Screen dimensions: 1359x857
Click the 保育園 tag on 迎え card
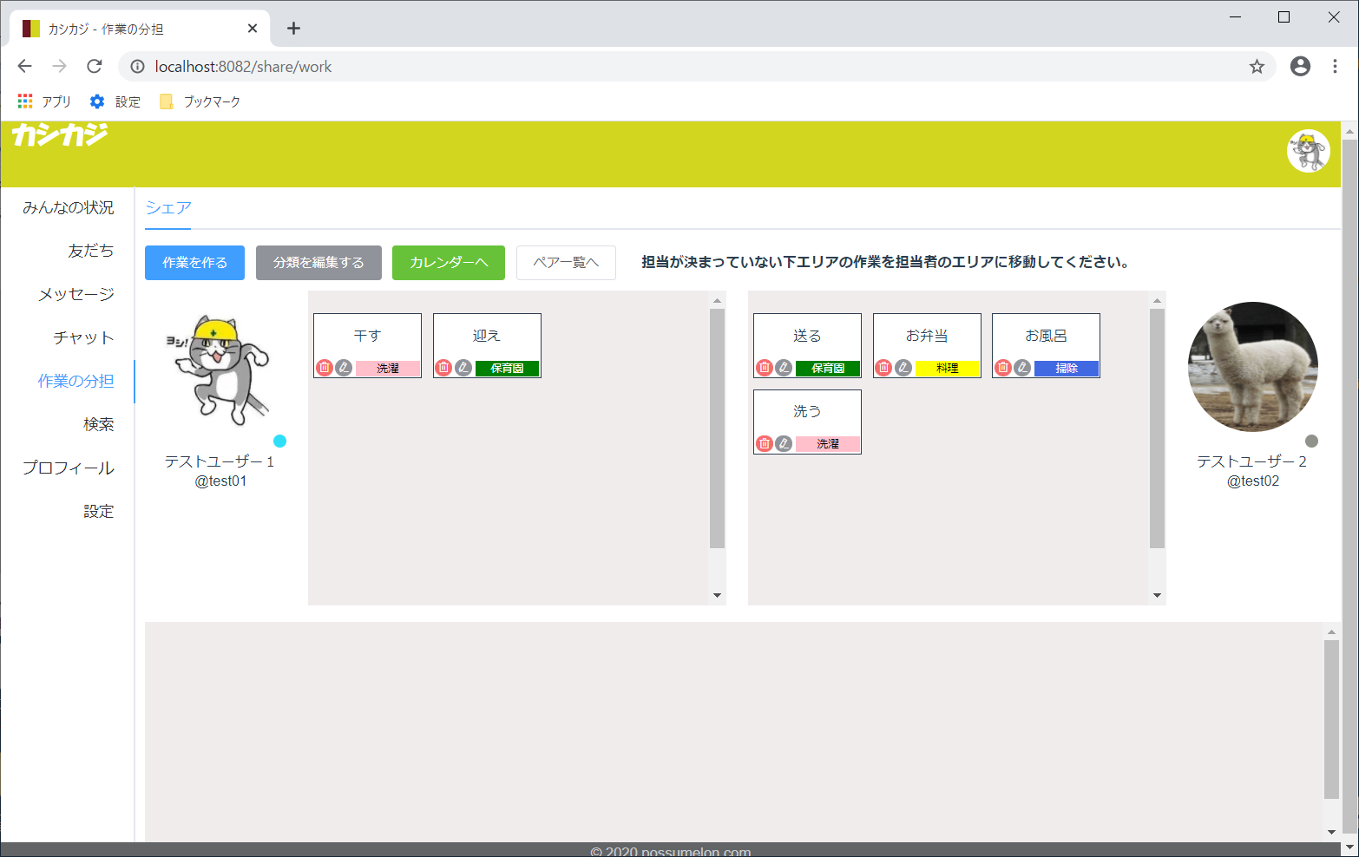507,369
